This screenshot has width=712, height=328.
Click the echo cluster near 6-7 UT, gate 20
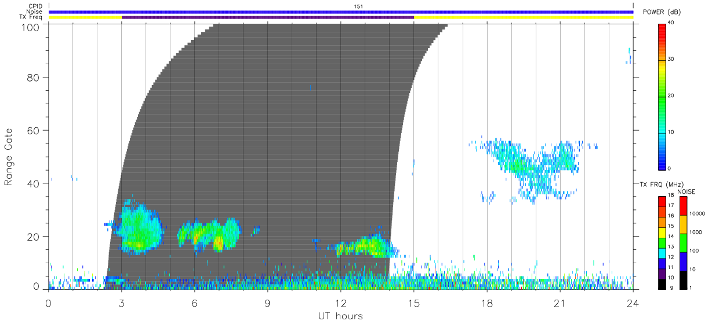point(209,234)
